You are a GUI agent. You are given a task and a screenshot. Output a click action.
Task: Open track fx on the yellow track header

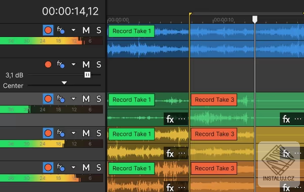(61, 133)
